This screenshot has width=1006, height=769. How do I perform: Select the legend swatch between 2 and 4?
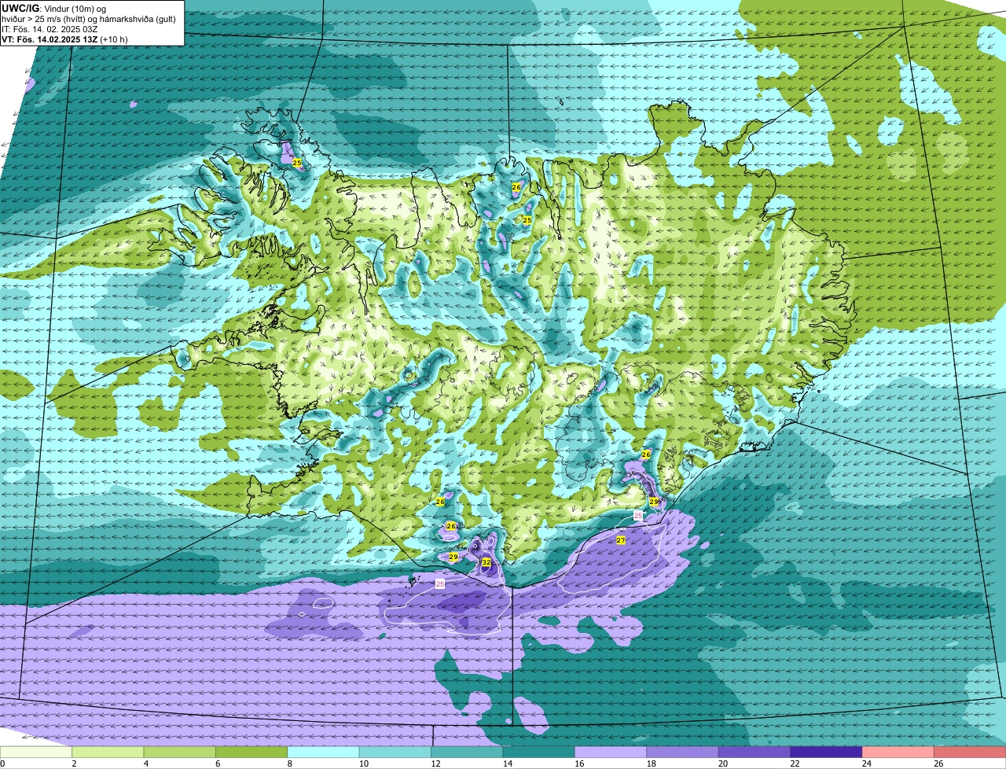click(108, 752)
